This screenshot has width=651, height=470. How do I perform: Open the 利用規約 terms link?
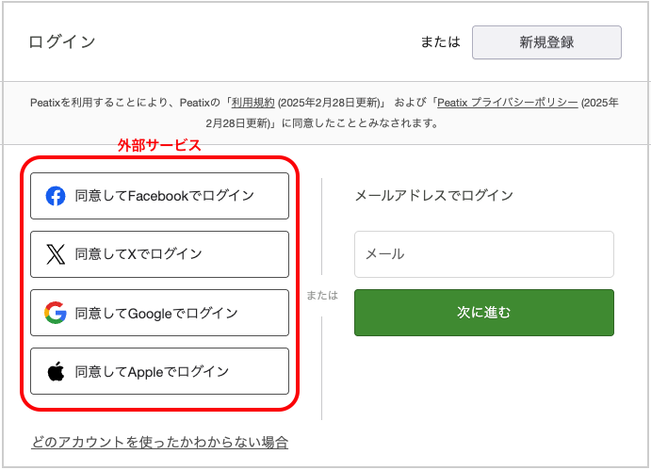click(252, 103)
